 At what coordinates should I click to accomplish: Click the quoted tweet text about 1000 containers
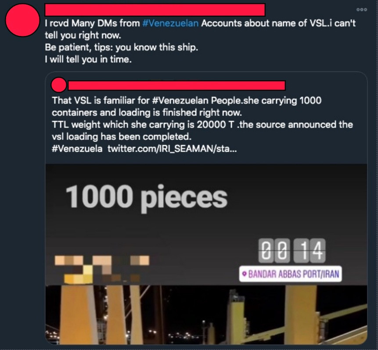(x=187, y=107)
